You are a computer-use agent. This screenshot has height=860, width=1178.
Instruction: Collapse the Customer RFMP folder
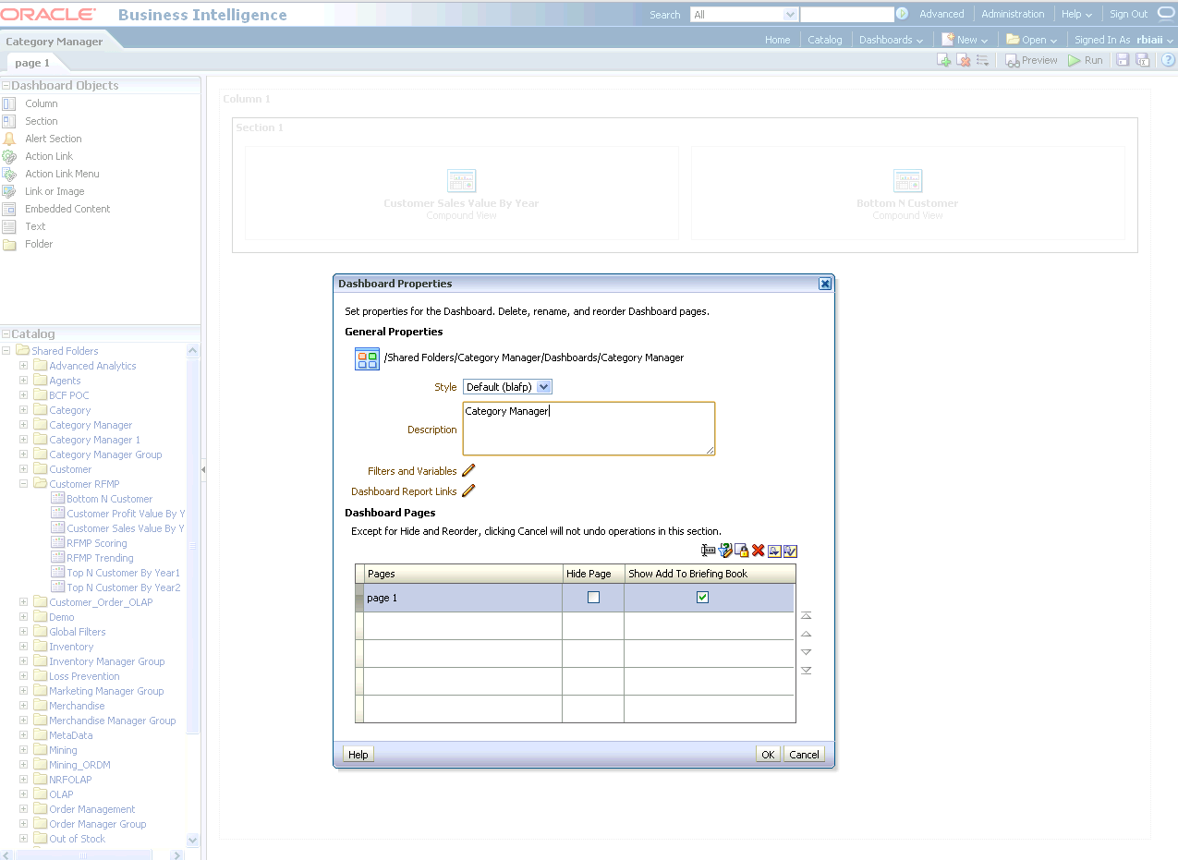tap(24, 484)
